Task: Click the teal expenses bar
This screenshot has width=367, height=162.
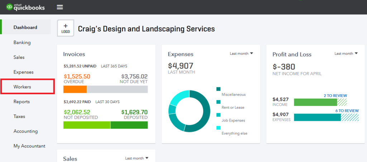Action: pyautogui.click(x=317, y=117)
